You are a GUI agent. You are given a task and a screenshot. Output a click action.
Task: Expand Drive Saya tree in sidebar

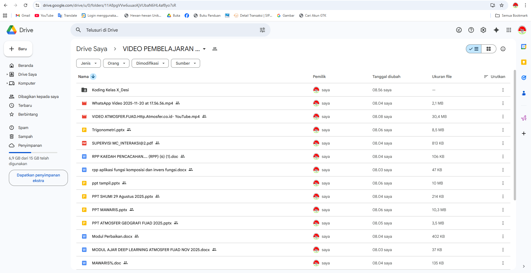[x=7, y=74]
